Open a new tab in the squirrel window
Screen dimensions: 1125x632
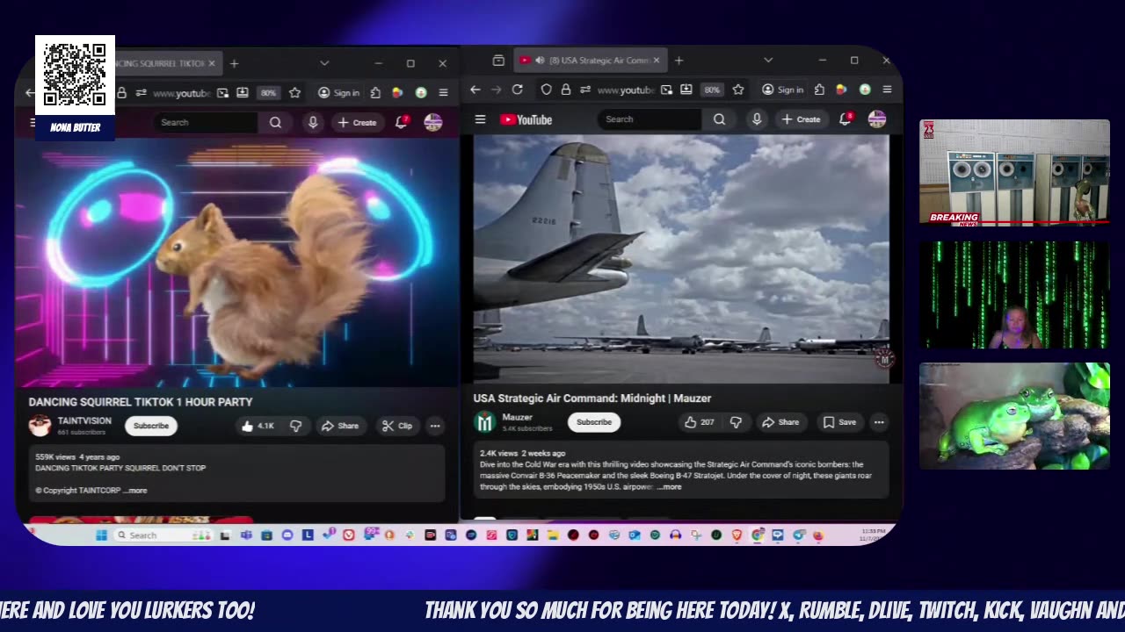click(234, 63)
